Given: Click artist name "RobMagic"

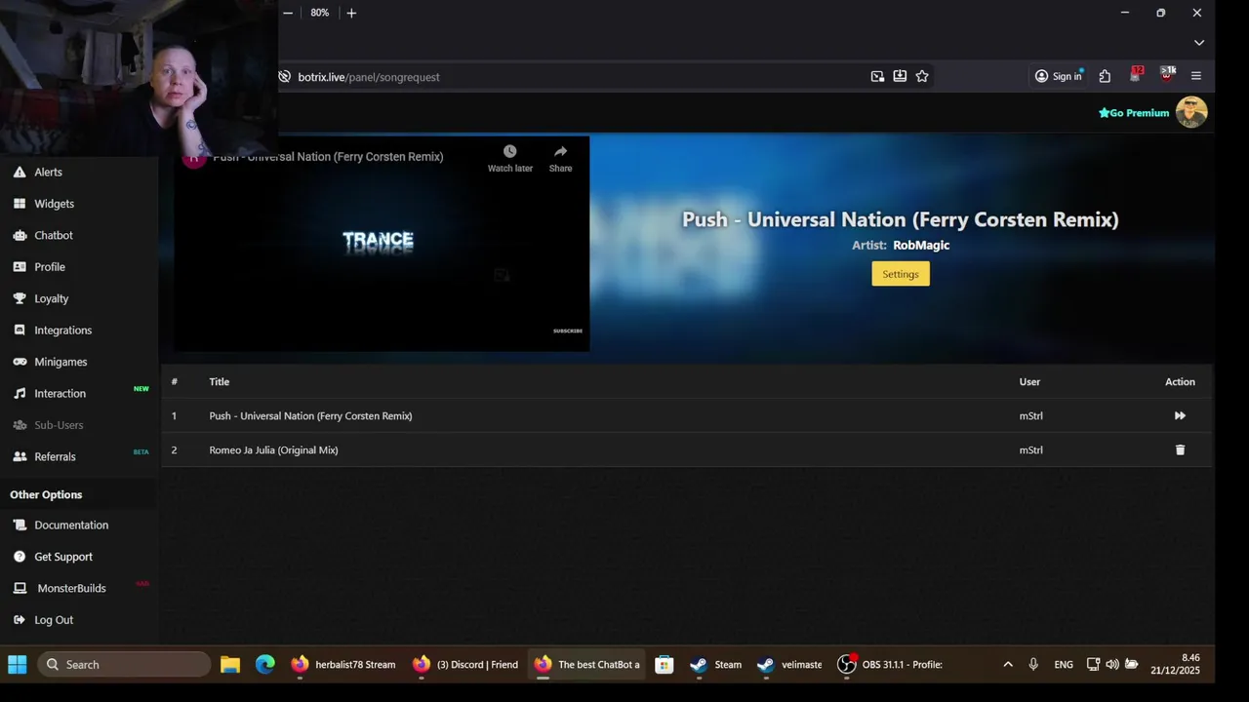Looking at the screenshot, I should click(921, 246).
